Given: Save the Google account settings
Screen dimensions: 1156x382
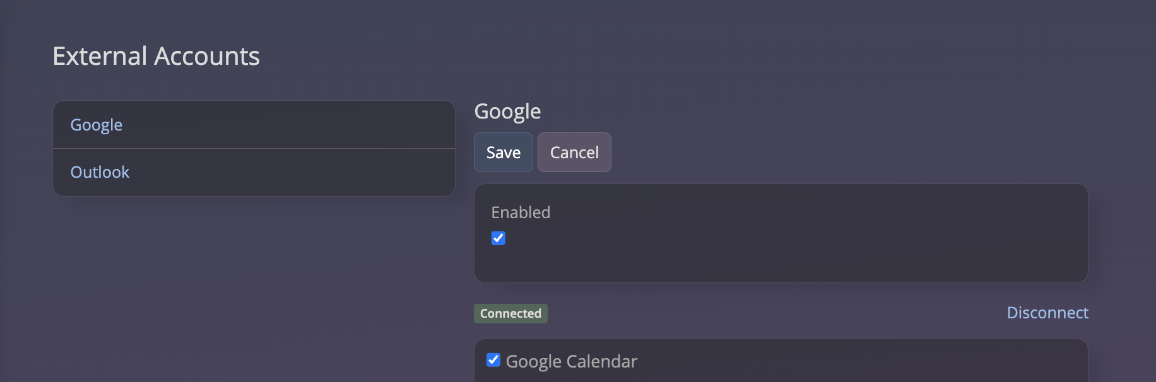Looking at the screenshot, I should tap(503, 153).
